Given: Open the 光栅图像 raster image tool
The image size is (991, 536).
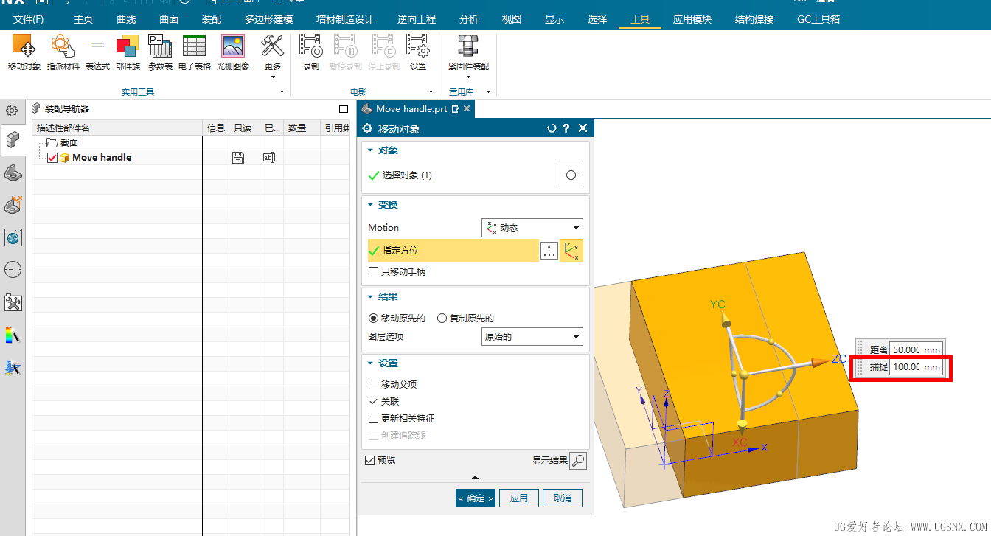Looking at the screenshot, I should [x=233, y=52].
